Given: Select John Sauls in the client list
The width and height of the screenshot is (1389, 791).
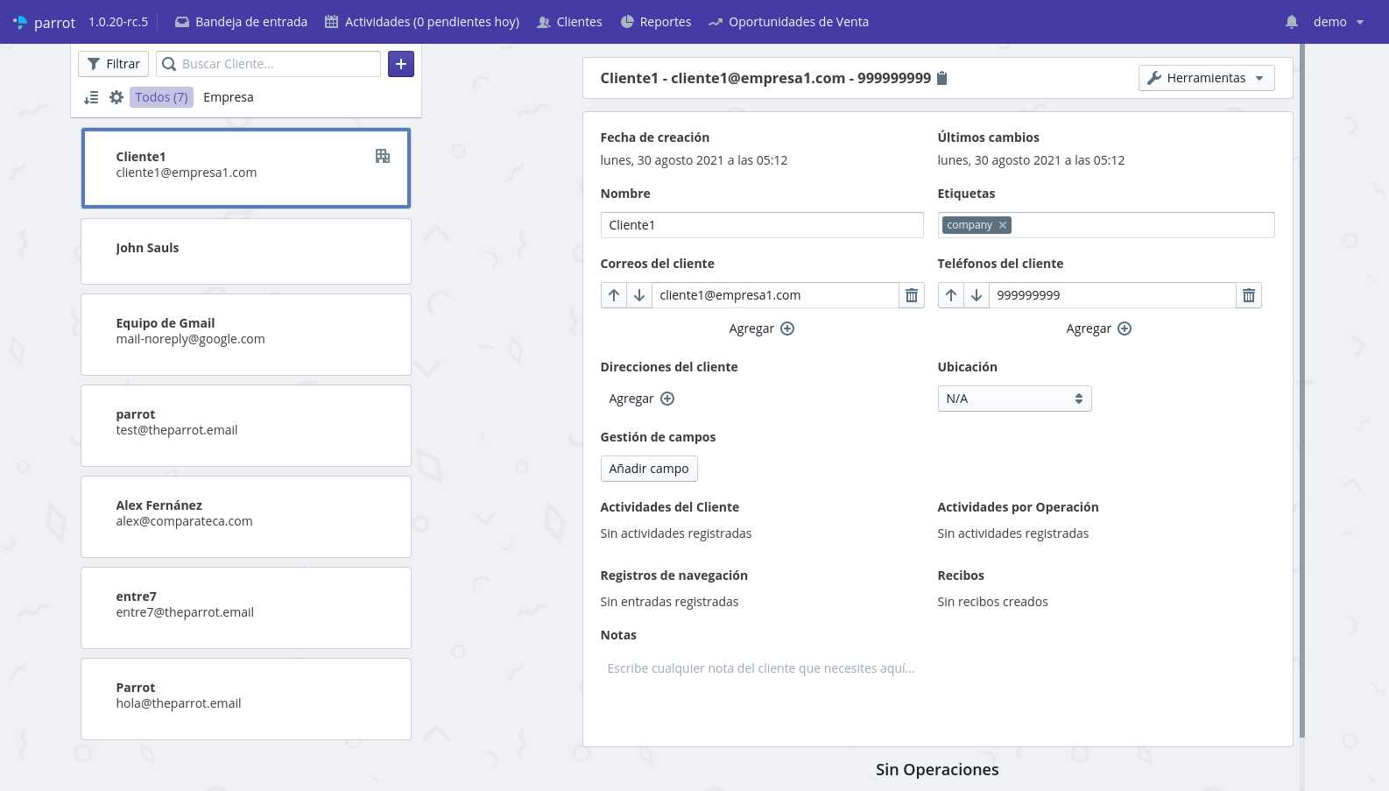Looking at the screenshot, I should [x=245, y=251].
